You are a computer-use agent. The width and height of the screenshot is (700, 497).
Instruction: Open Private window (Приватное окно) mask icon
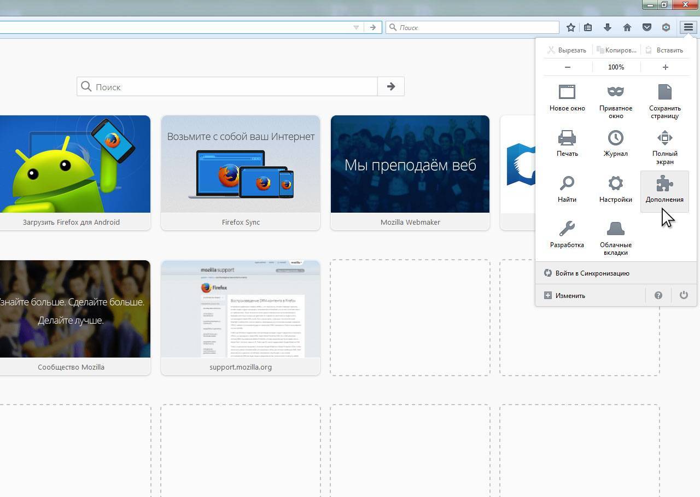pos(616,92)
